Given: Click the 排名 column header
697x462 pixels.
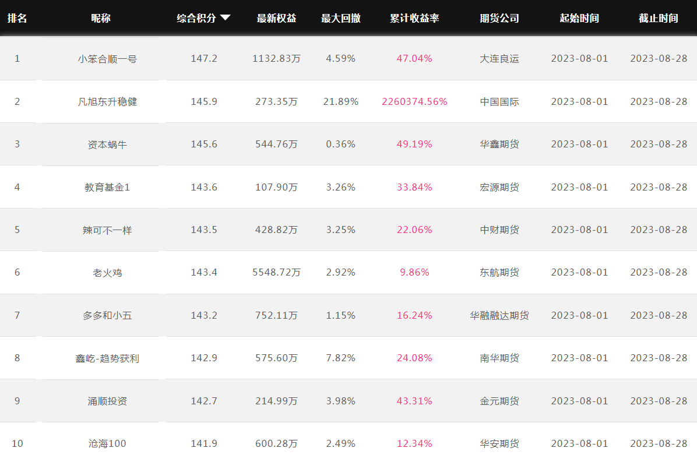Looking at the screenshot, I should point(17,18).
